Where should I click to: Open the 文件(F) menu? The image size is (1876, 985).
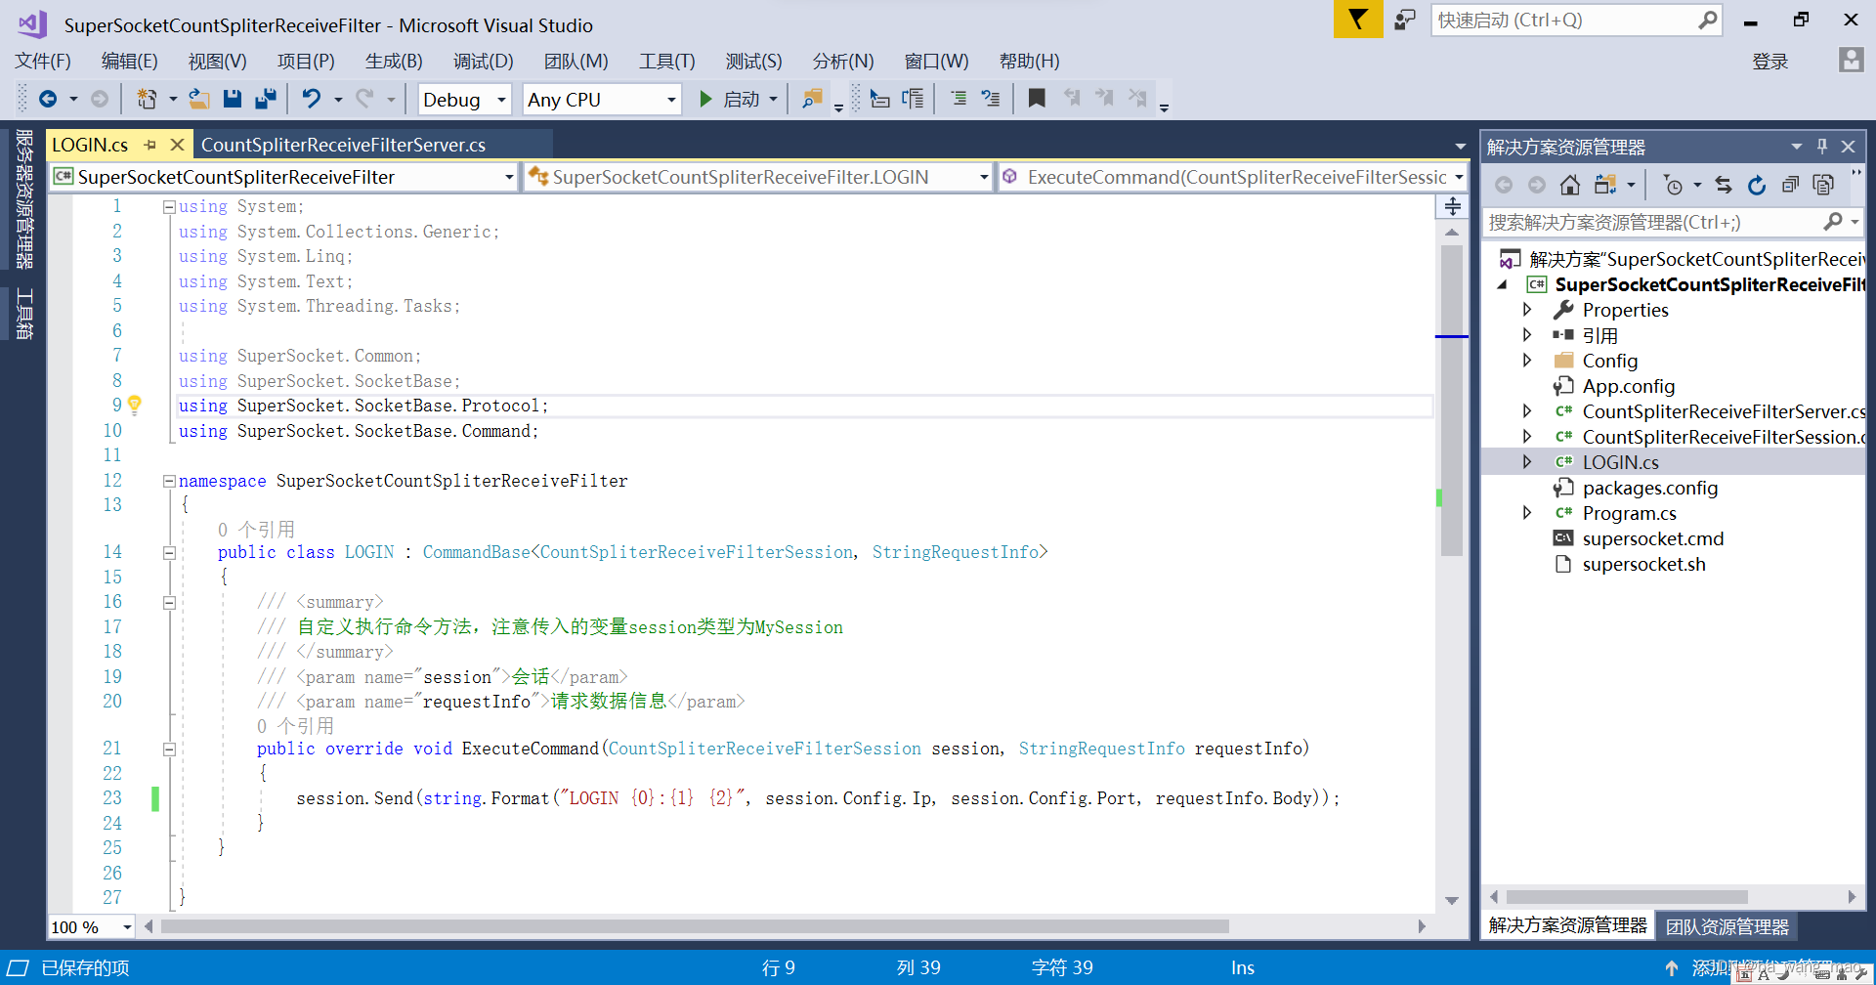(43, 61)
